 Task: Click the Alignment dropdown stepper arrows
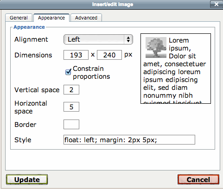[128, 39]
